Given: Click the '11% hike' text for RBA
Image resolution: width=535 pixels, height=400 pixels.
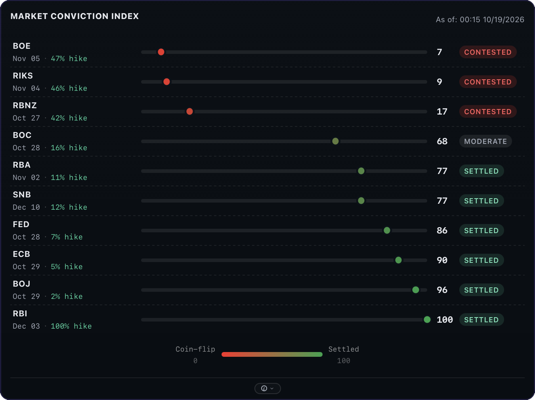Looking at the screenshot, I should click(69, 177).
